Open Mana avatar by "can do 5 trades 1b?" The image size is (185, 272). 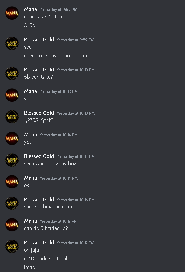click(x=12, y=225)
